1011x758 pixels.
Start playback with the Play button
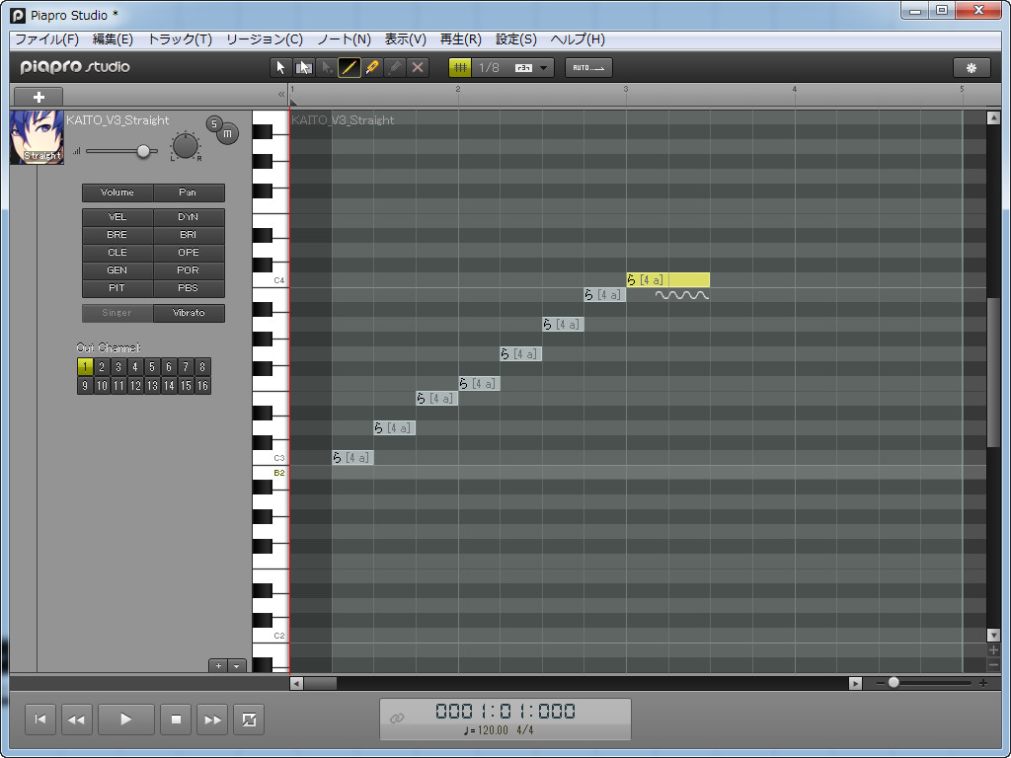(x=125, y=720)
